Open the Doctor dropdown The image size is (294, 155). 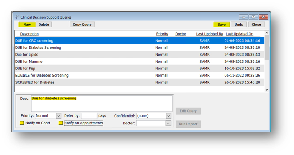point(168,123)
